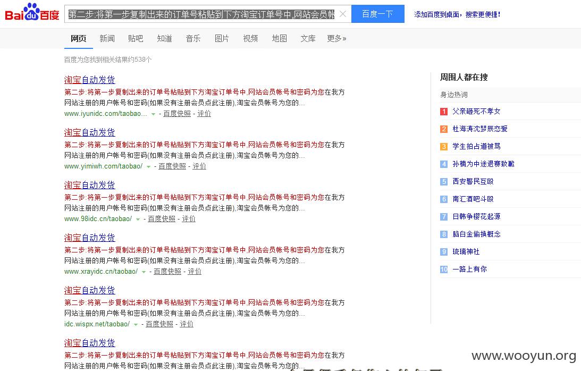Expand dropdown arrow beside idc.wispx.net URL
Screen dimensions: 581x371
coord(135,325)
